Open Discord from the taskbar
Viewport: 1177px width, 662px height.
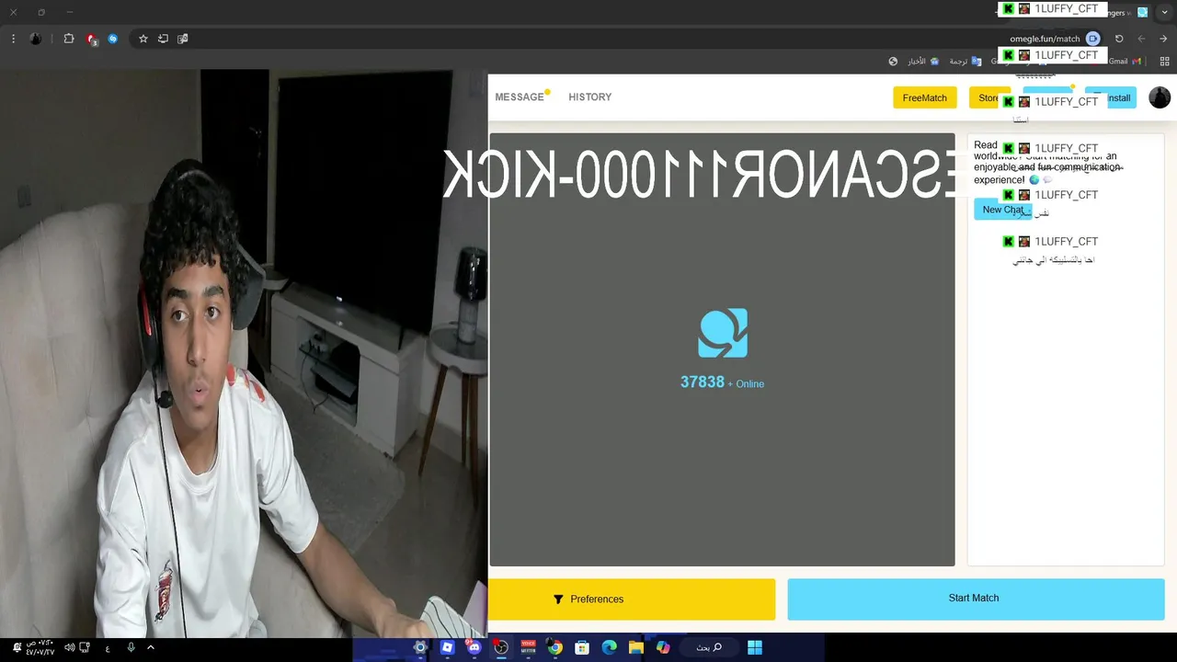tap(474, 648)
